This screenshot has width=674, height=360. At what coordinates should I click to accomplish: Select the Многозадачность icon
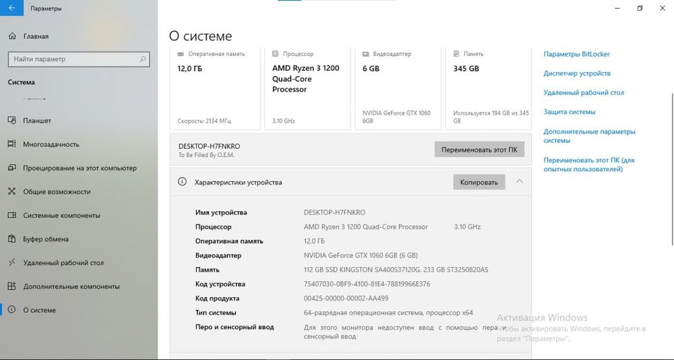click(12, 144)
